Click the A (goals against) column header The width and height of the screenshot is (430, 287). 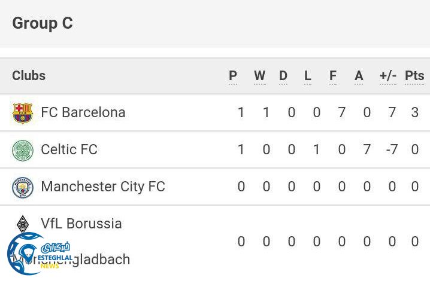pos(359,76)
